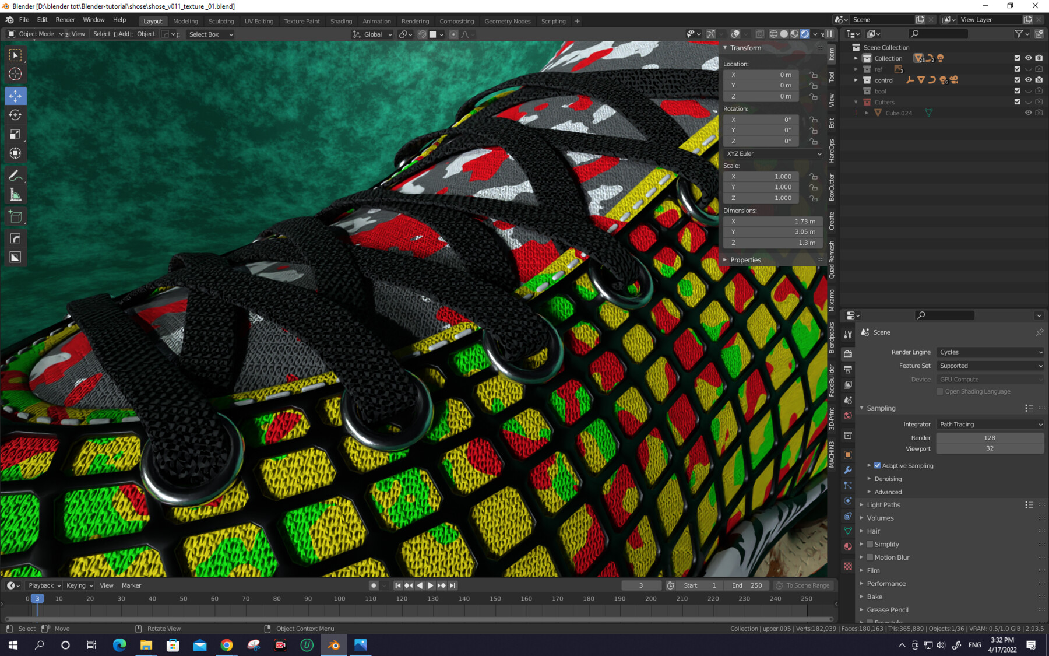Expand the Light Paths section

(x=883, y=504)
